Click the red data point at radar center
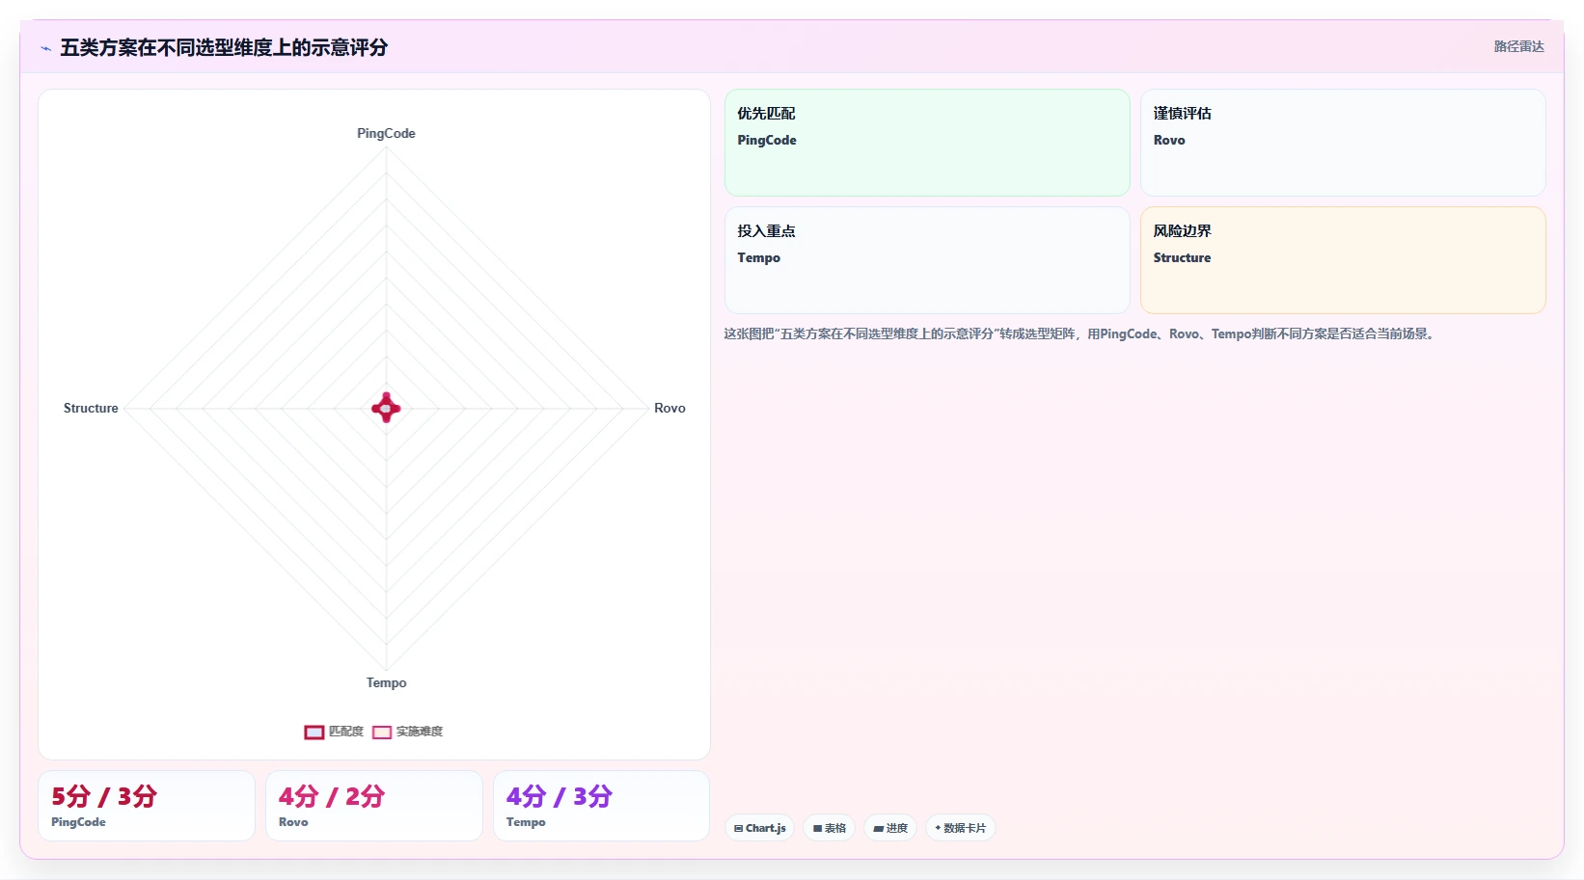 (386, 408)
